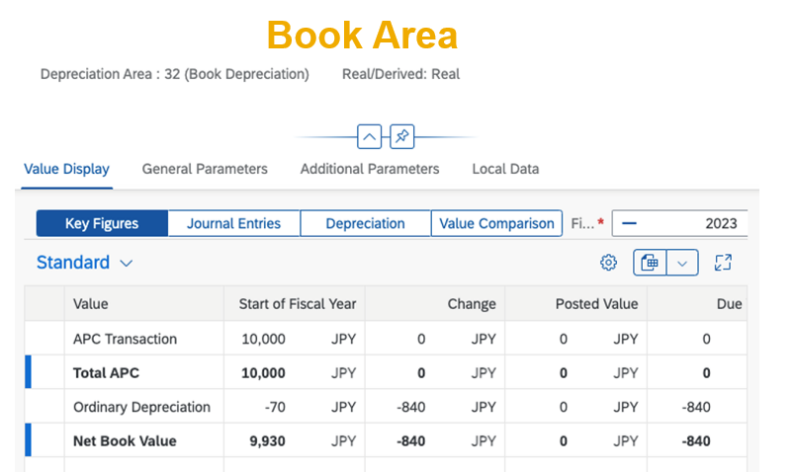Screen dimensions: 794x472
Task: Click the row selector cell for APC Transaction
Action: (x=44, y=338)
